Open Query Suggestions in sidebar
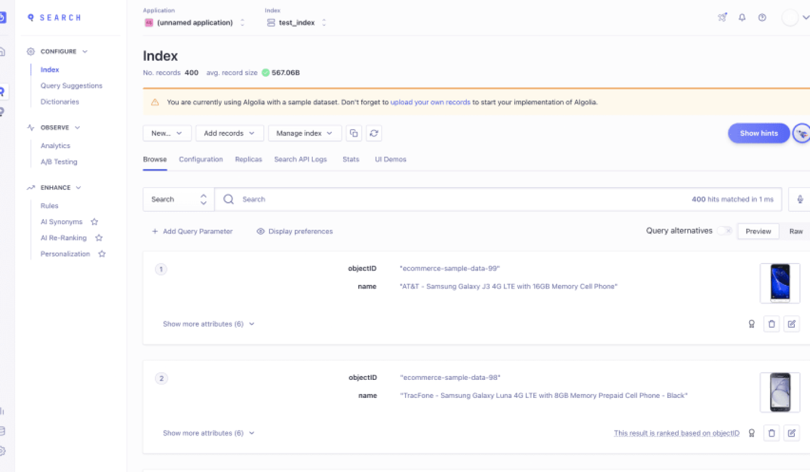This screenshot has width=810, height=472. coord(71,86)
